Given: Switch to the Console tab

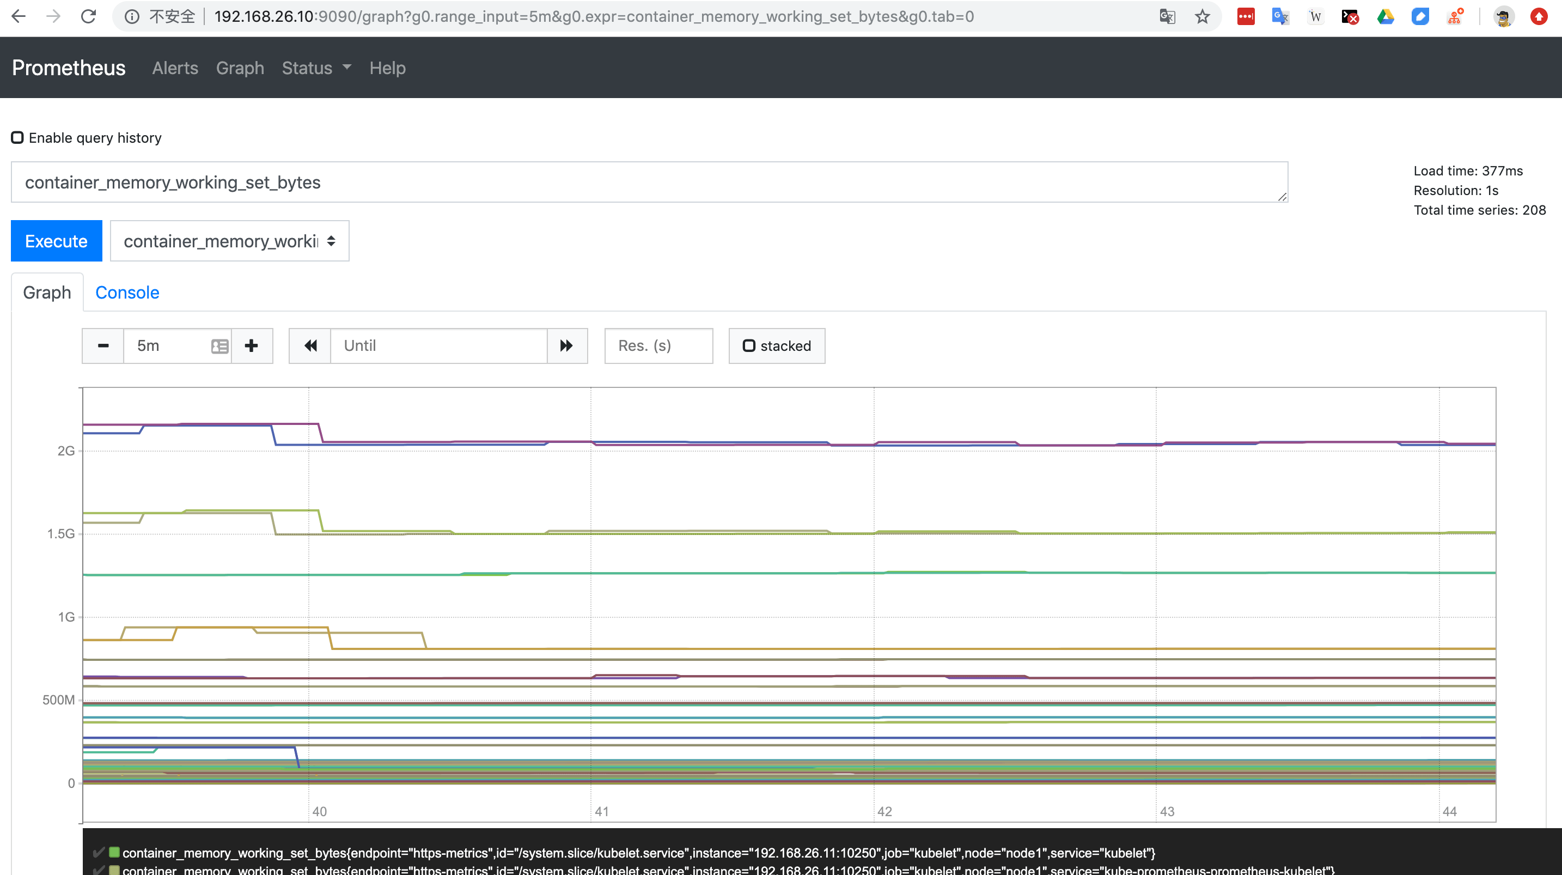Looking at the screenshot, I should pyautogui.click(x=127, y=293).
